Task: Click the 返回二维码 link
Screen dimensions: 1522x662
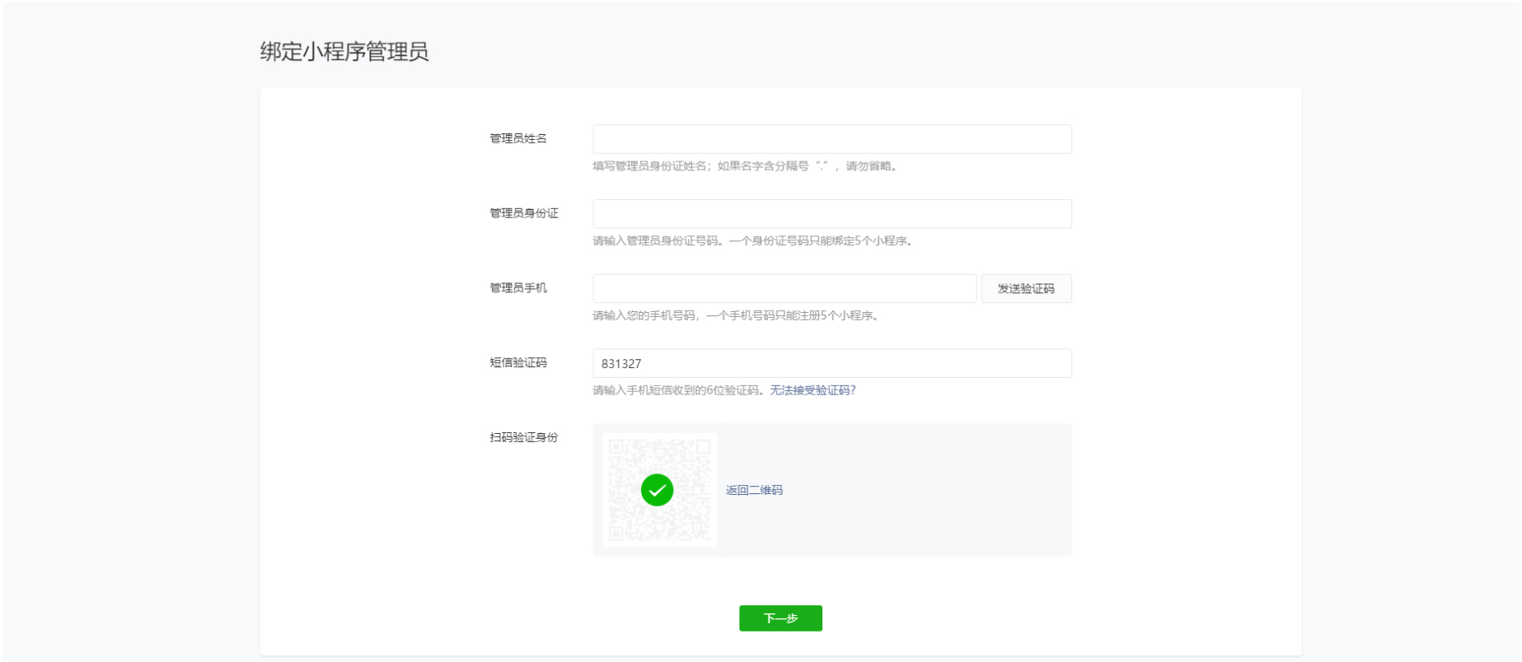Action: (754, 490)
